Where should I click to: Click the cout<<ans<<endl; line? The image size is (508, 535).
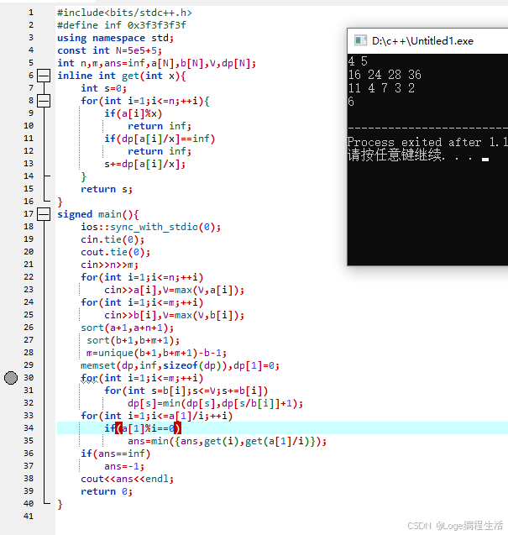128,479
